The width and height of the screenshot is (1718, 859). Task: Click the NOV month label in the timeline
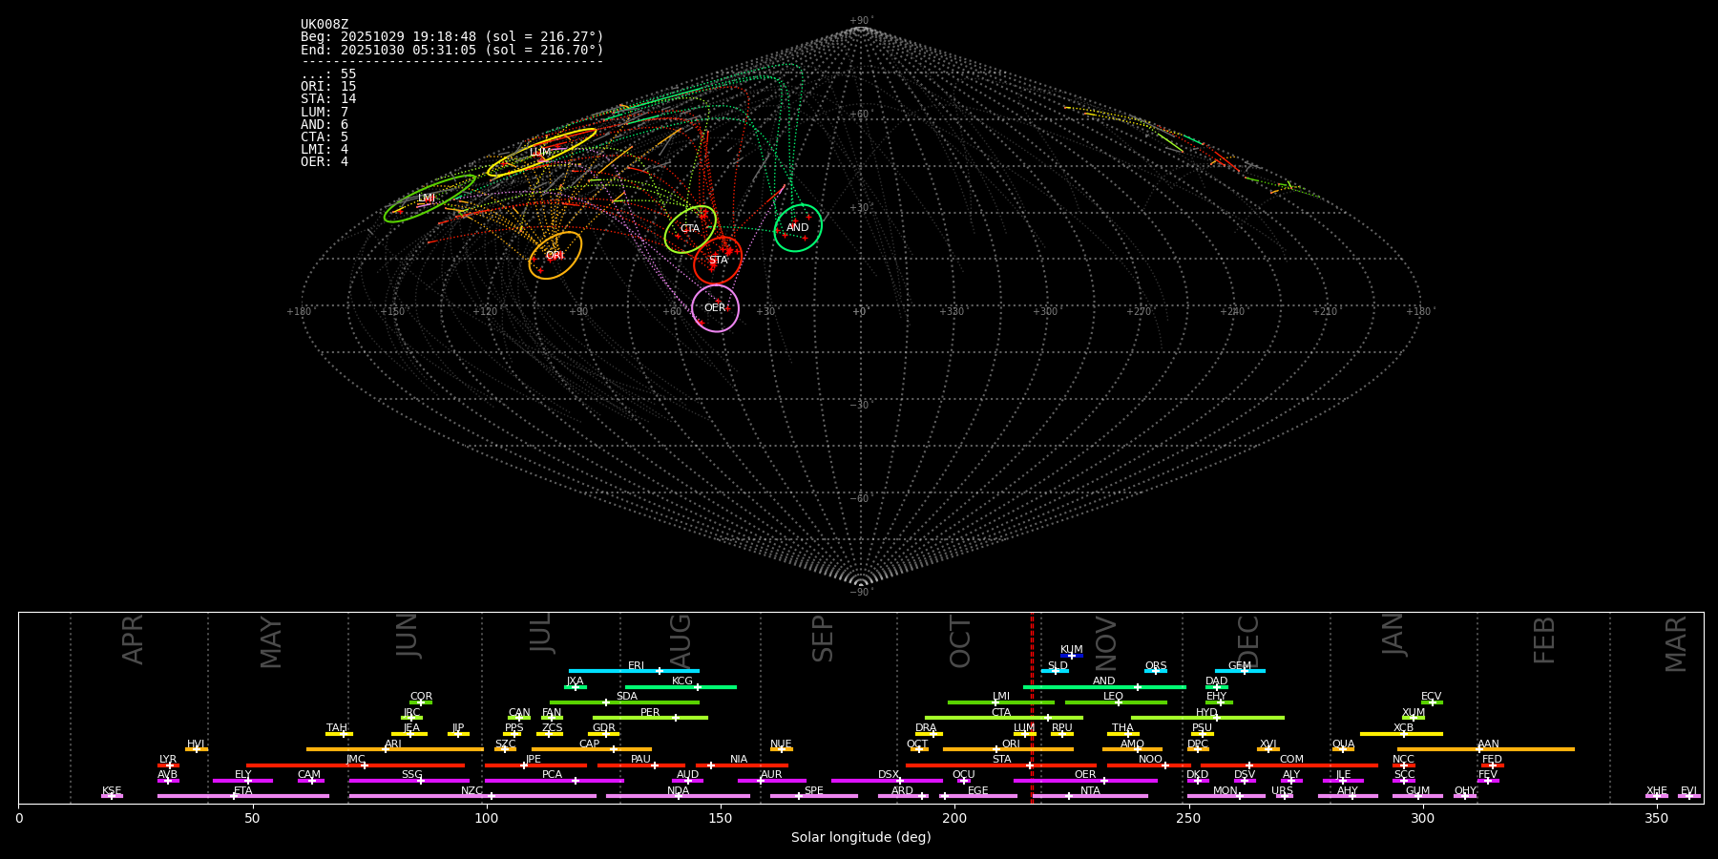tap(1105, 641)
